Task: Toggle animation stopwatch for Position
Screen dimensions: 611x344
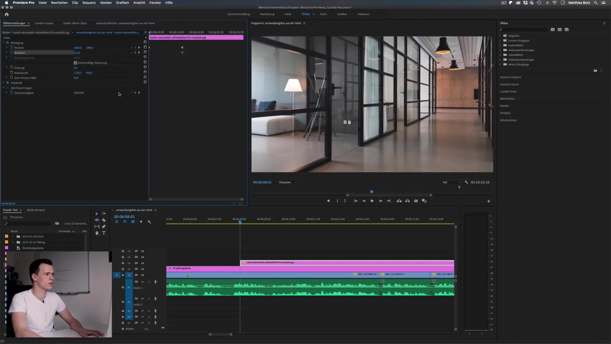Action: 11,47
